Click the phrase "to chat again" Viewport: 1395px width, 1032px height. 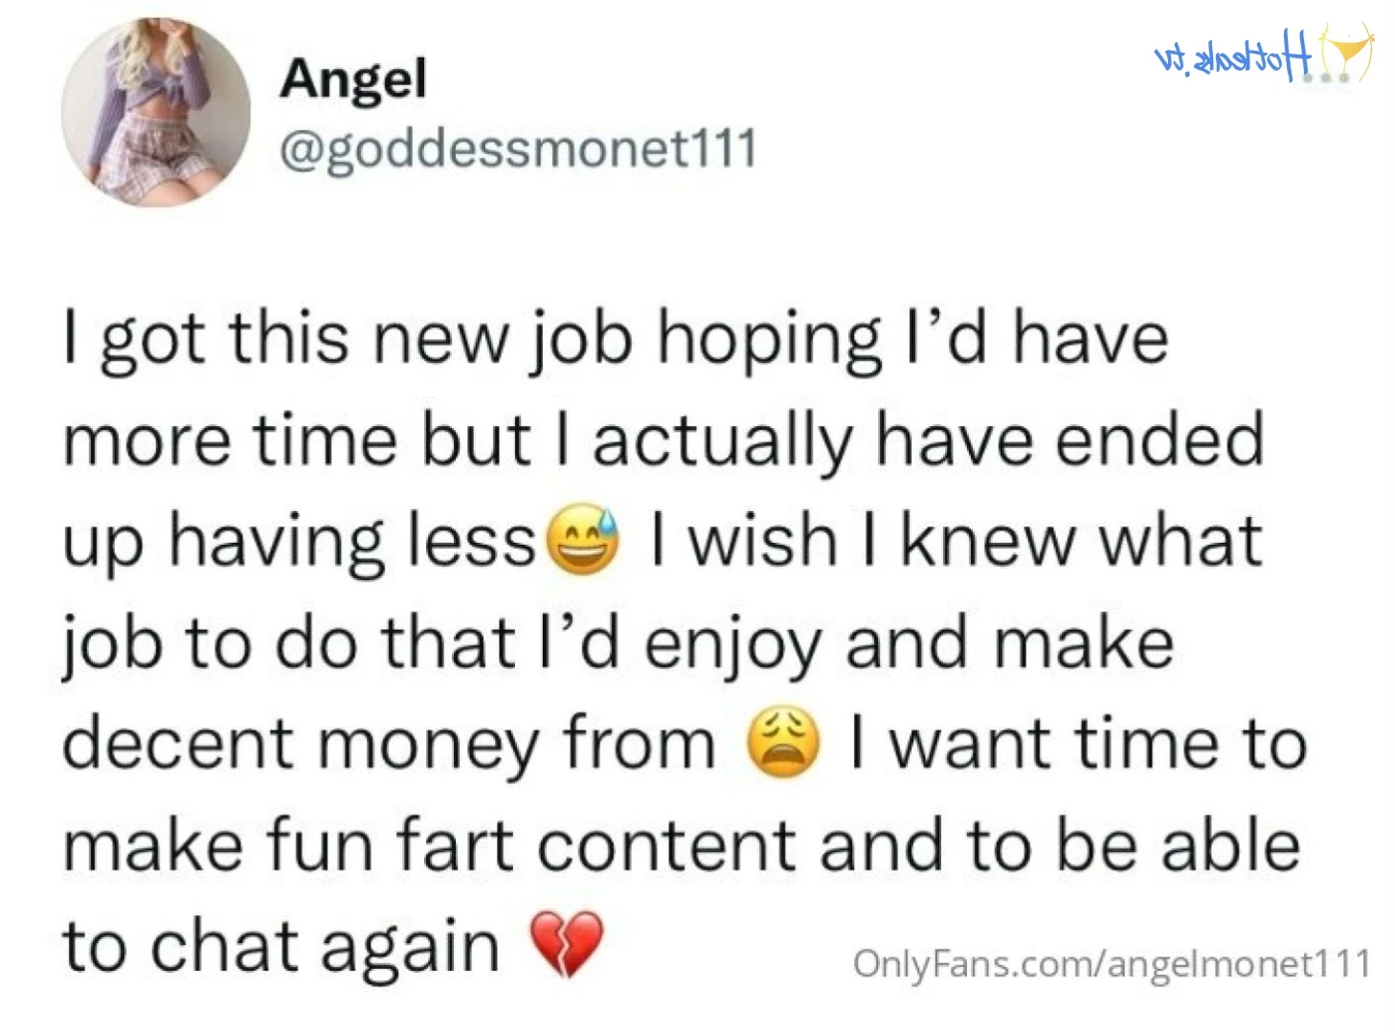click(281, 947)
